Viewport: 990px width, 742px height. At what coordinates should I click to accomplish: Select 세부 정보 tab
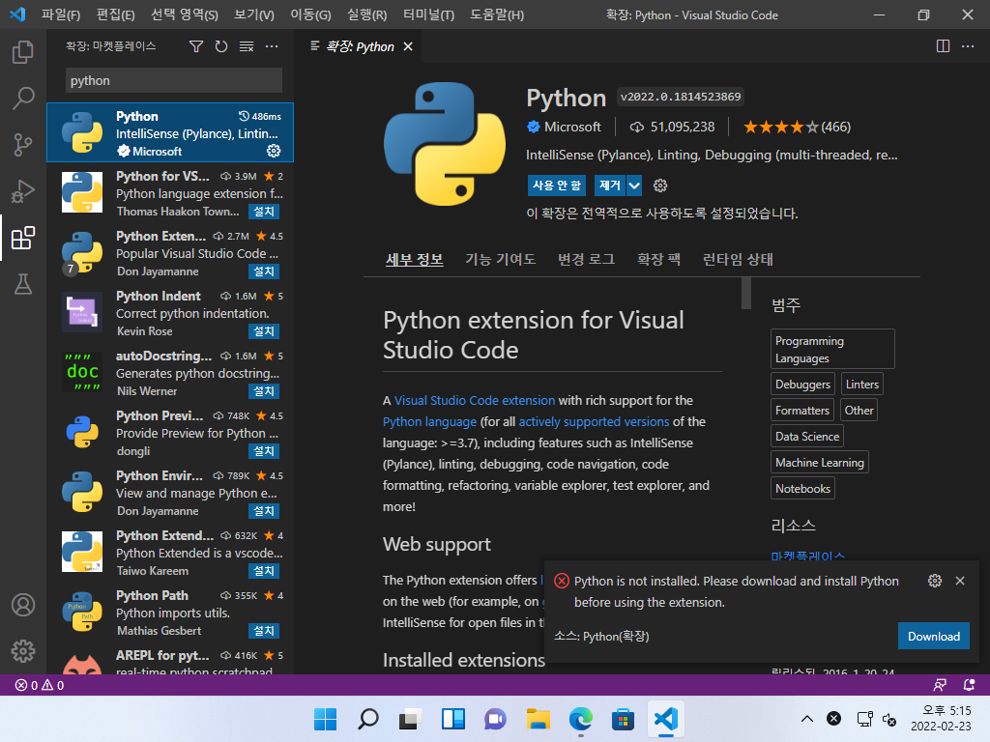[414, 259]
